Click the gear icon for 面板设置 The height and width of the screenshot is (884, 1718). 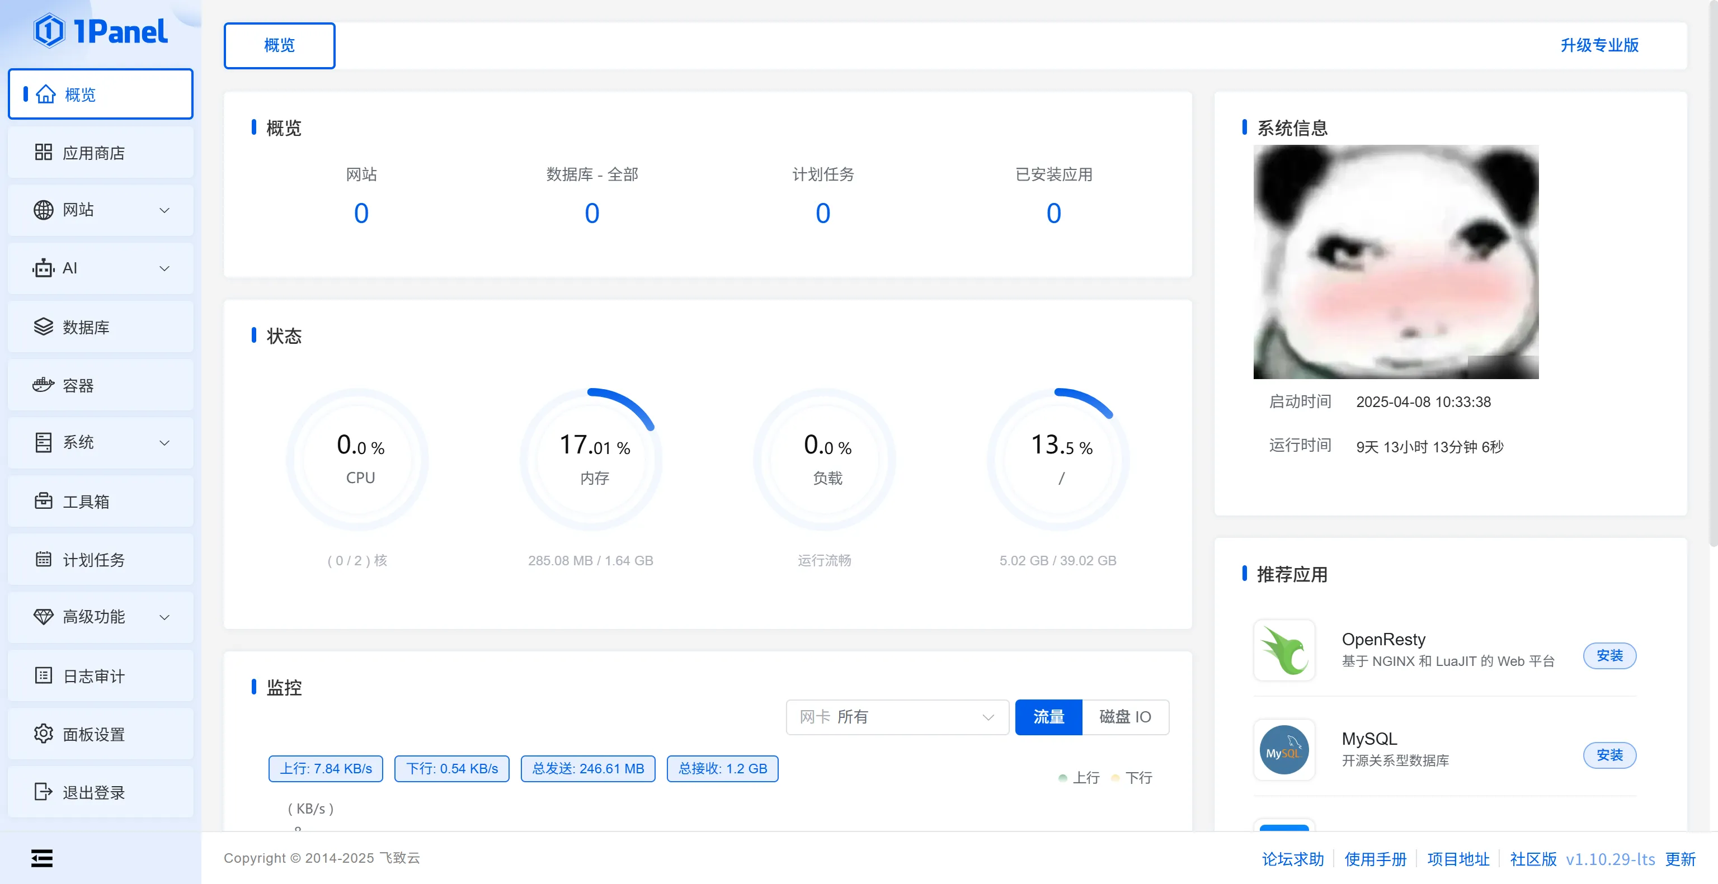(43, 734)
